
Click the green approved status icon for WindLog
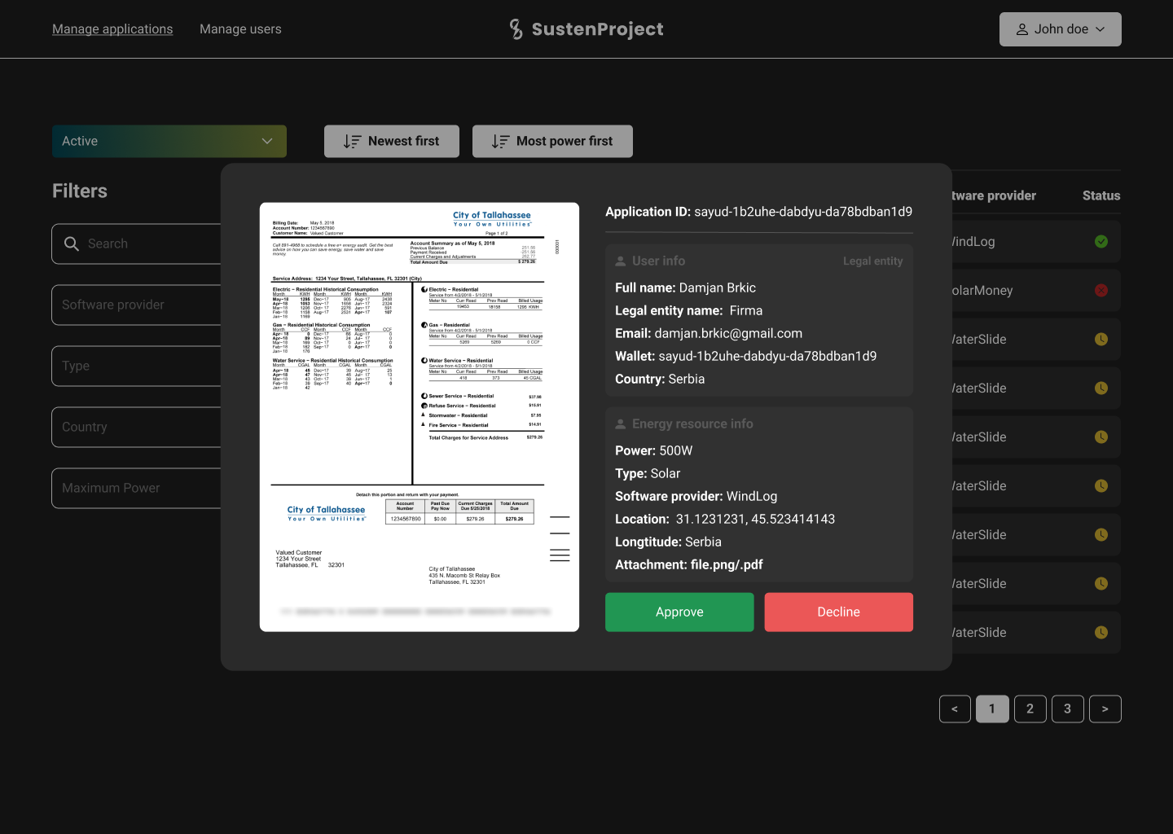point(1101,242)
